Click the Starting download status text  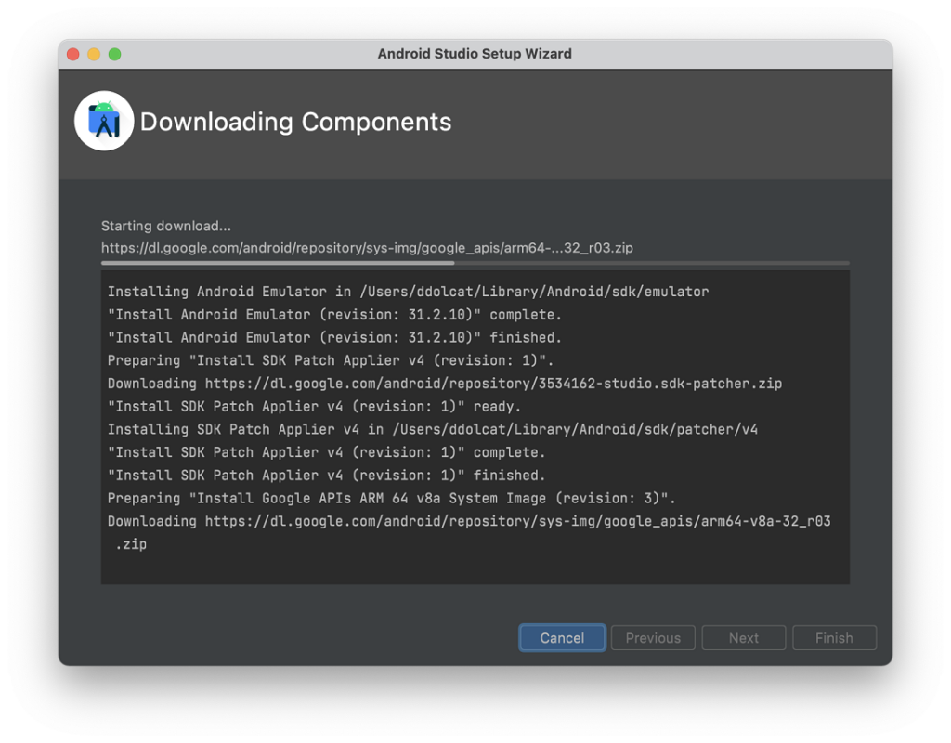point(166,226)
